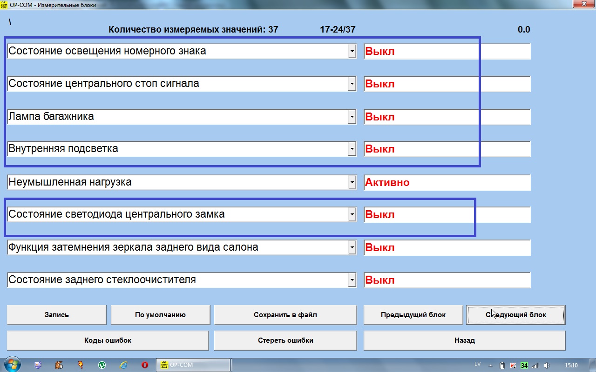Click the 'Сохранить в файл' button
The width and height of the screenshot is (596, 372).
tap(285, 315)
